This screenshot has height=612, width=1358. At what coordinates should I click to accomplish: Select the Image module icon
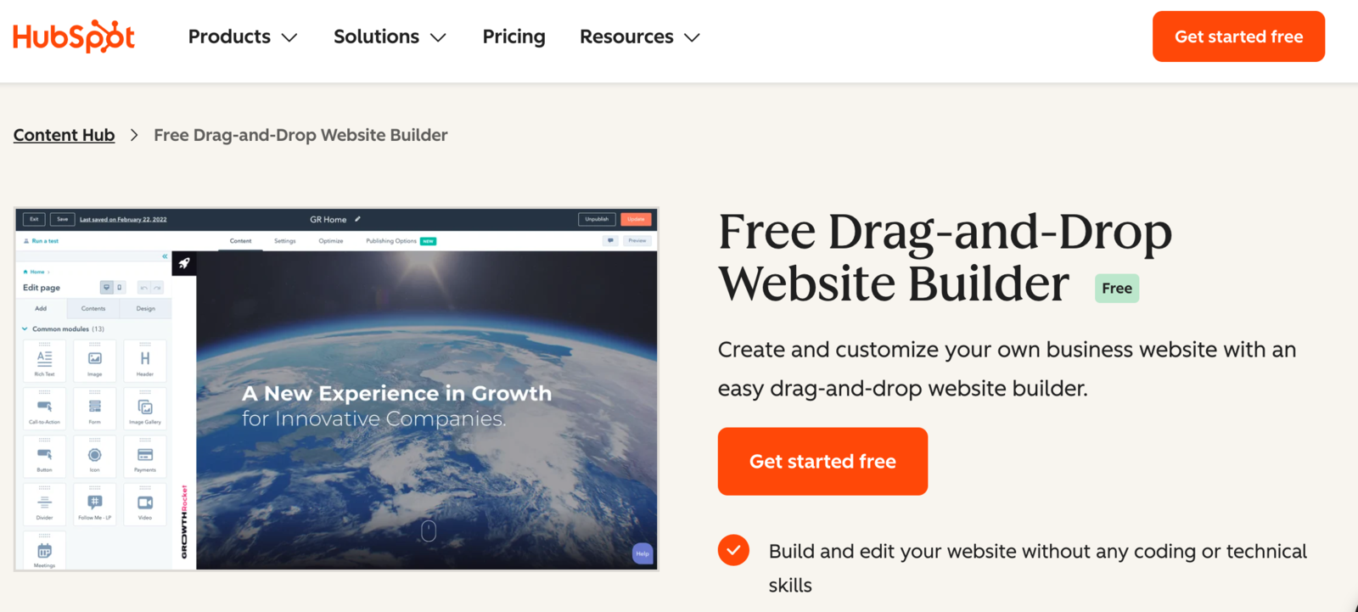(x=95, y=360)
